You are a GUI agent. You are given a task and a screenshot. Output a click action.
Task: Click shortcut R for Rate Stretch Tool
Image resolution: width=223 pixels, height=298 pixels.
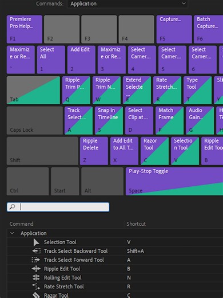coord(129,287)
